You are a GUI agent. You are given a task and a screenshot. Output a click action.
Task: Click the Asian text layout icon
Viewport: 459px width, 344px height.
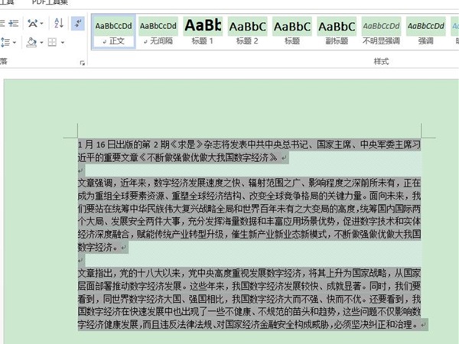(x=33, y=24)
